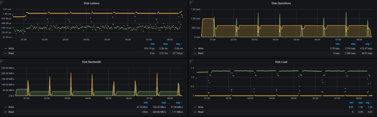The width and height of the screenshot is (377, 117).
Task: Click the 2.06 ms Write average latency value
Action: tap(179, 49)
